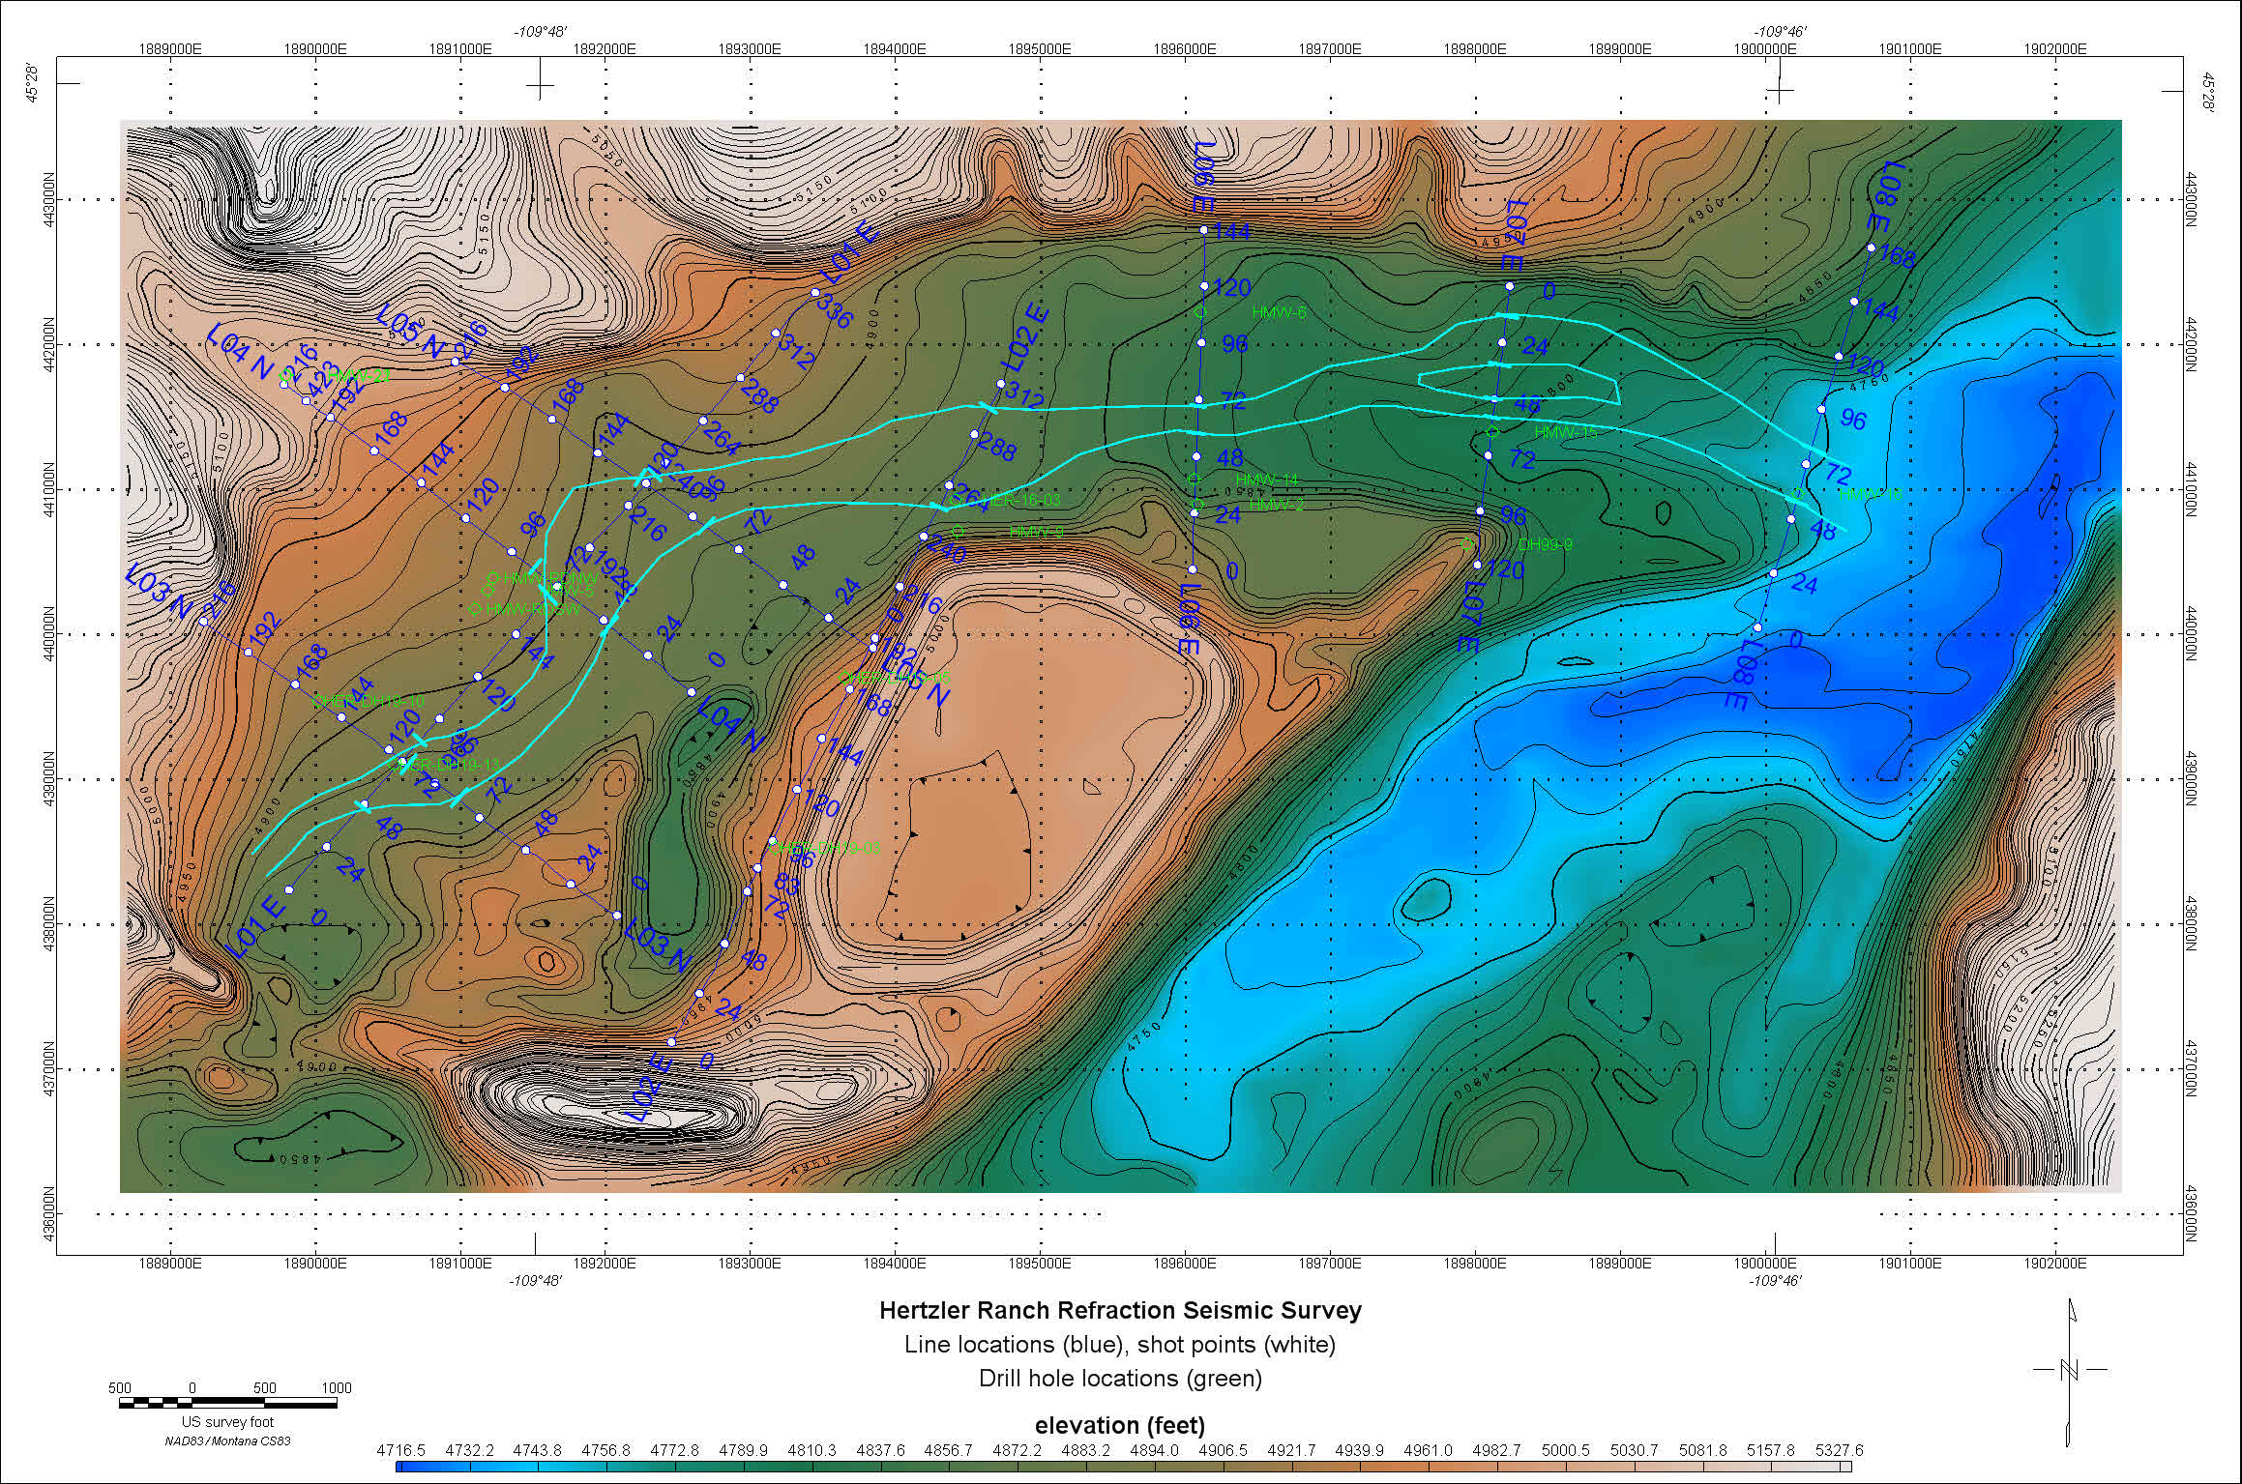Select shot point 144 atop line L06 E
The height and width of the screenshot is (1484, 2242).
click(1203, 230)
